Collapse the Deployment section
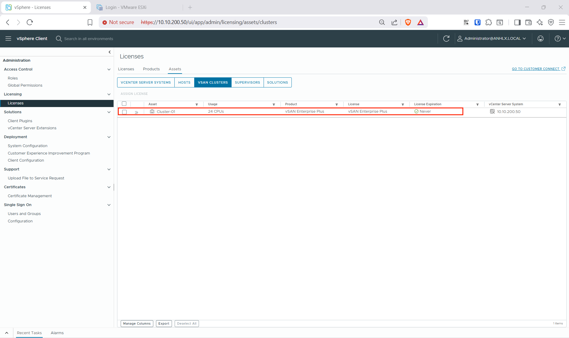569x338 pixels. coord(109,137)
